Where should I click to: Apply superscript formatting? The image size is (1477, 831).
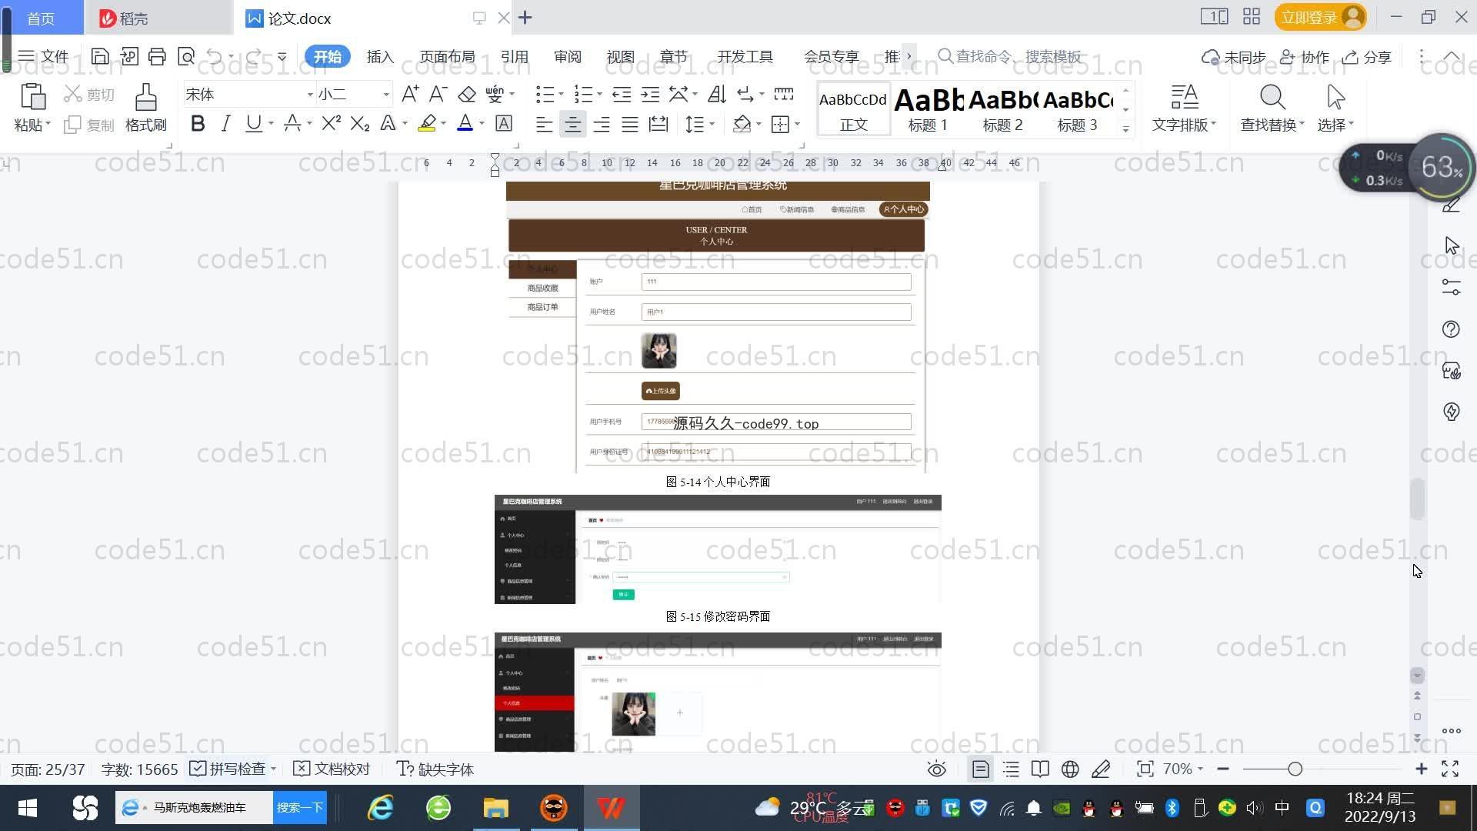pyautogui.click(x=331, y=123)
